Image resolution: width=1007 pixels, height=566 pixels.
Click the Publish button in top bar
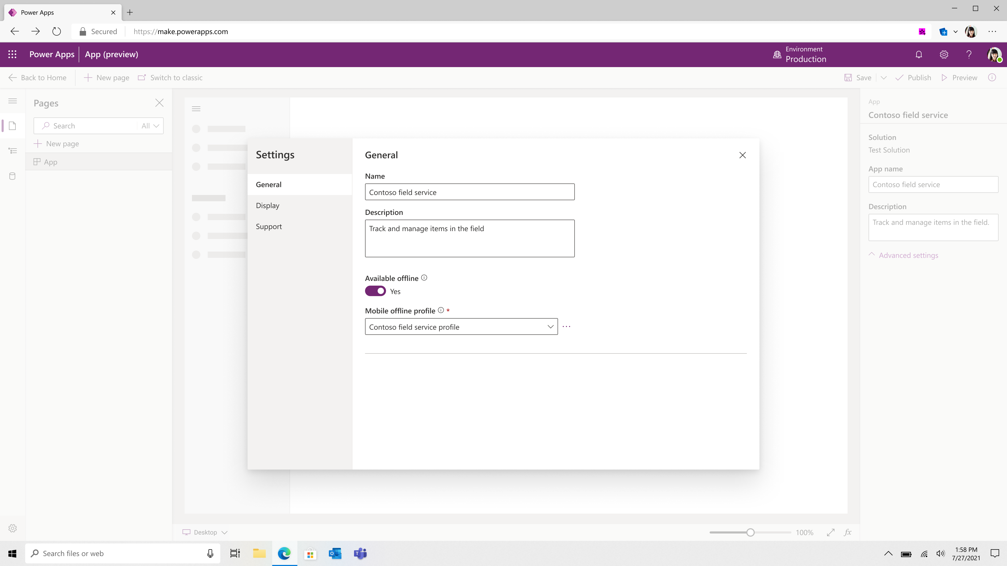(919, 77)
